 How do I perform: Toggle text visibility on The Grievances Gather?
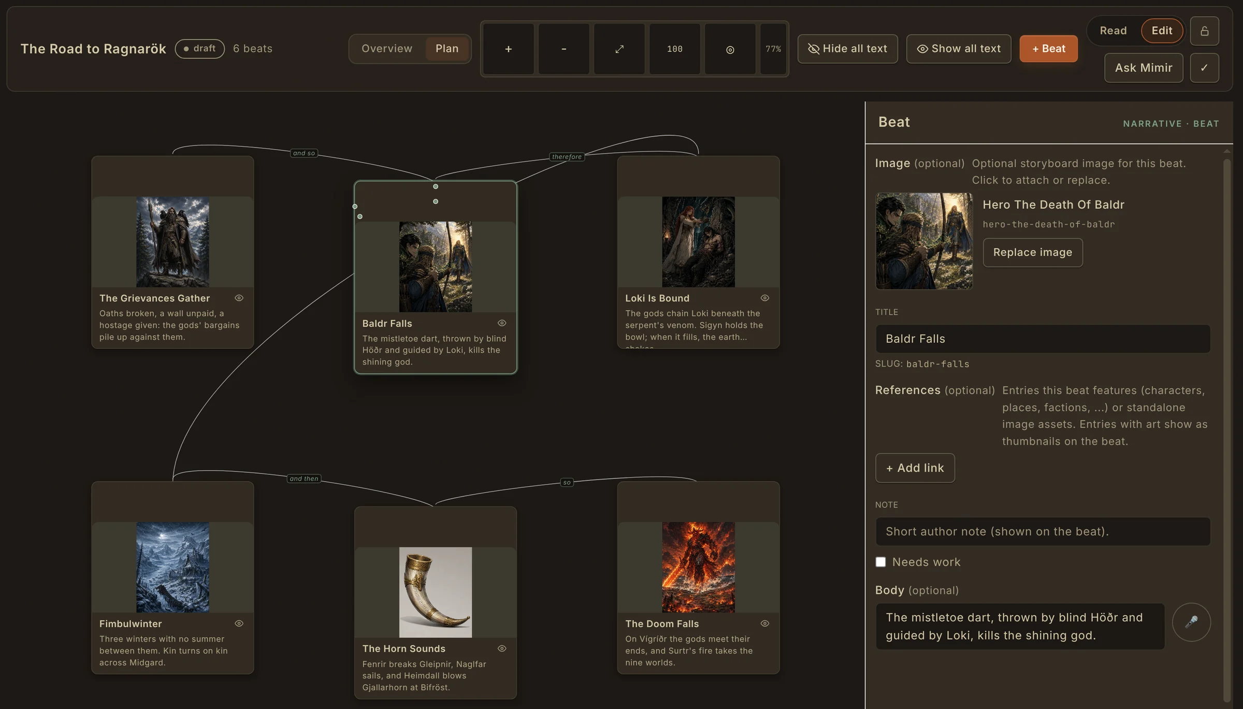(x=239, y=298)
